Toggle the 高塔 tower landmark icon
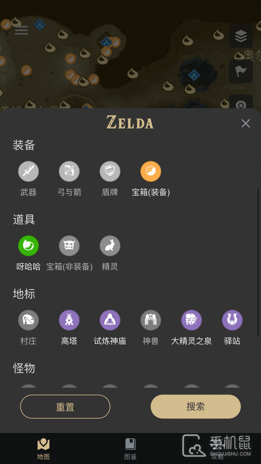Screen dimensions: 261x464 point(69,321)
